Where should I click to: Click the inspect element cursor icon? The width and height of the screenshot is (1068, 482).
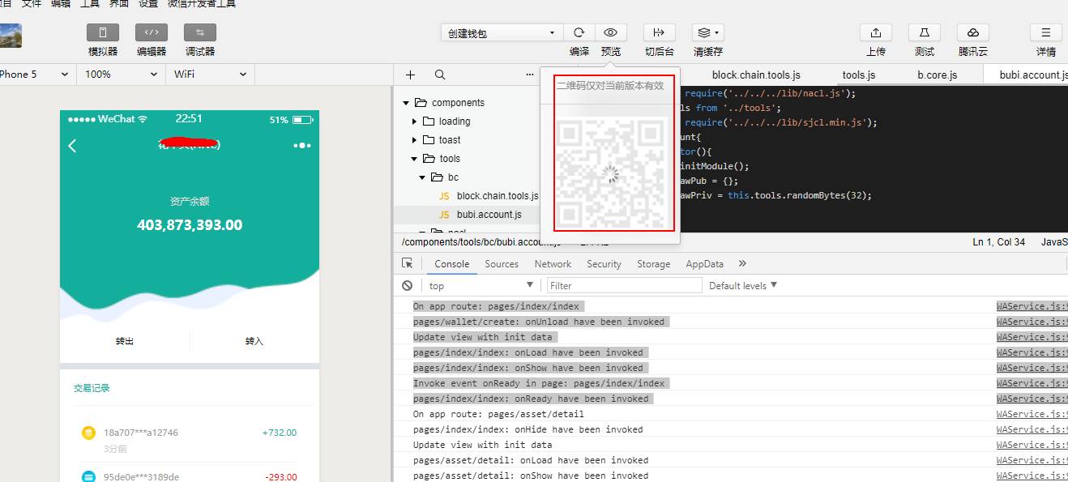[408, 264]
